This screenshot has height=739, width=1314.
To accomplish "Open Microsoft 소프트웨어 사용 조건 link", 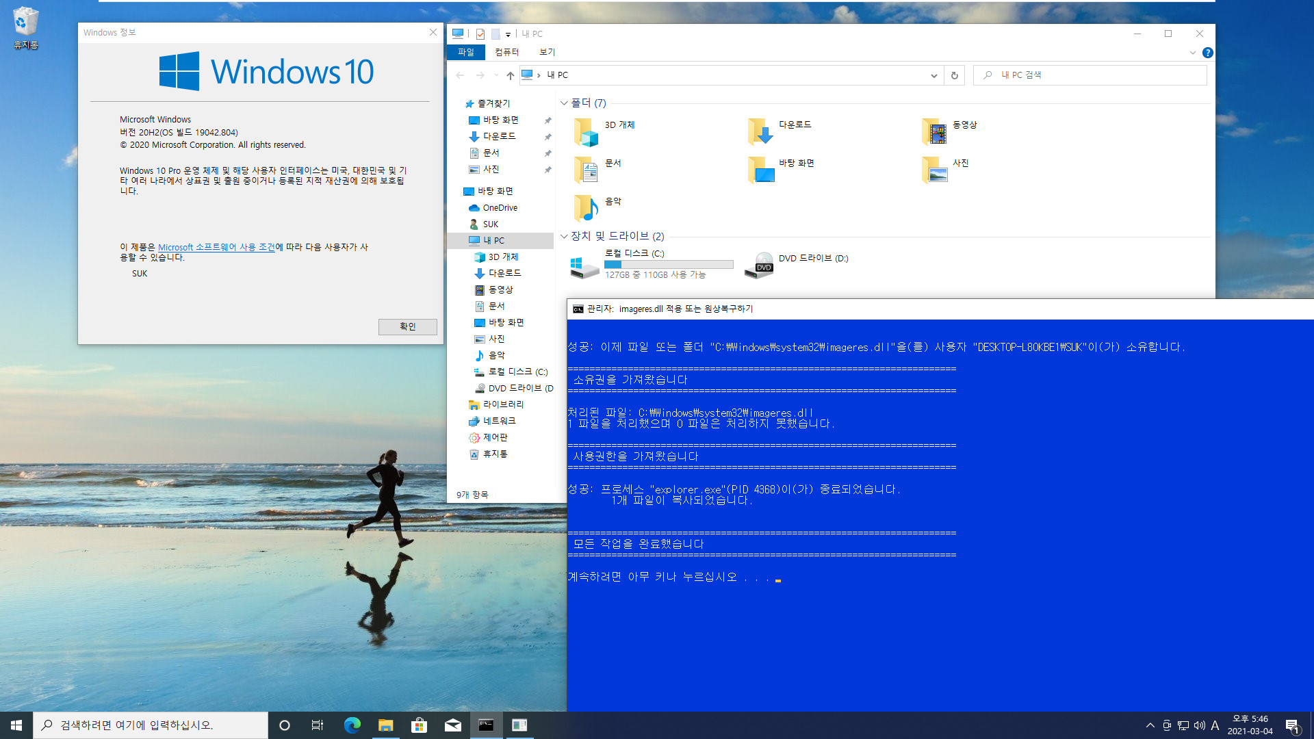I will point(216,247).
